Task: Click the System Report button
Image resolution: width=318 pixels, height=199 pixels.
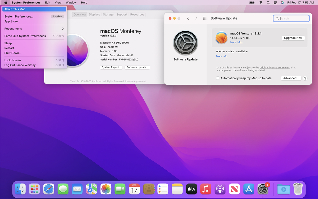Action: [x=111, y=67]
